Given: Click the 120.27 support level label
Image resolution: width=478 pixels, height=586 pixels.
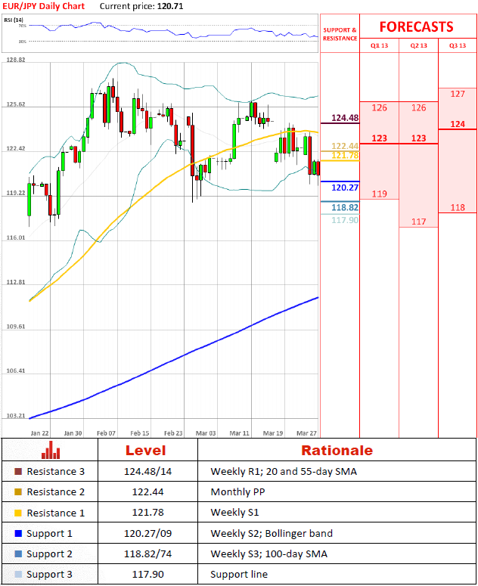Looking at the screenshot, I should (x=345, y=188).
